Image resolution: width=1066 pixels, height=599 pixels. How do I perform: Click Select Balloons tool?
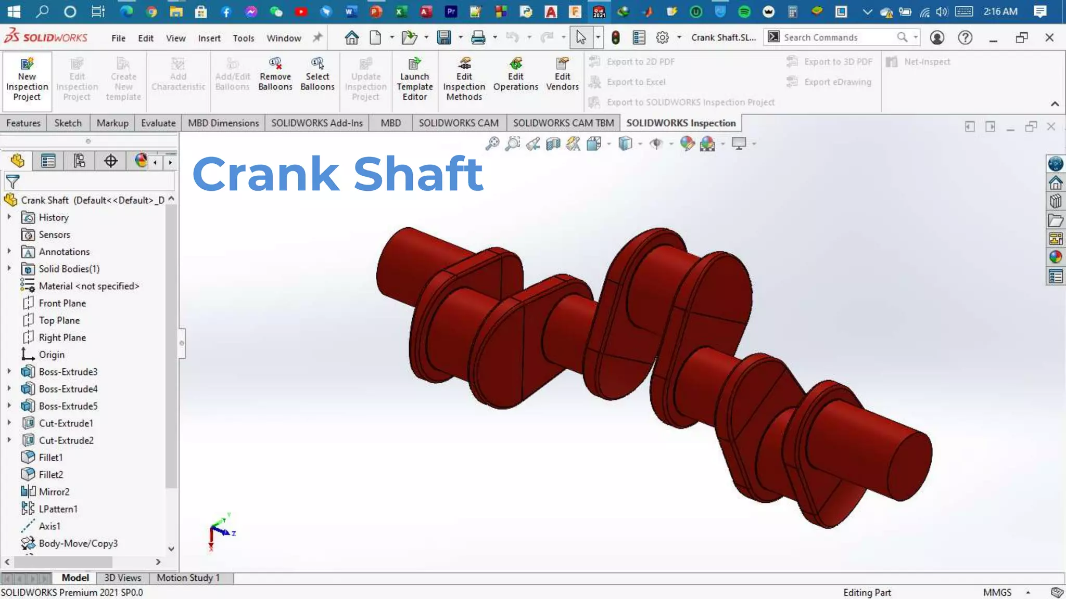317,75
